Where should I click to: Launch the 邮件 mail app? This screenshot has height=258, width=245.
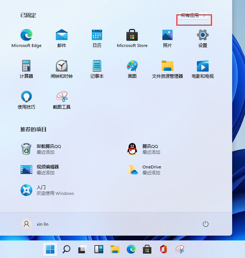[62, 38]
